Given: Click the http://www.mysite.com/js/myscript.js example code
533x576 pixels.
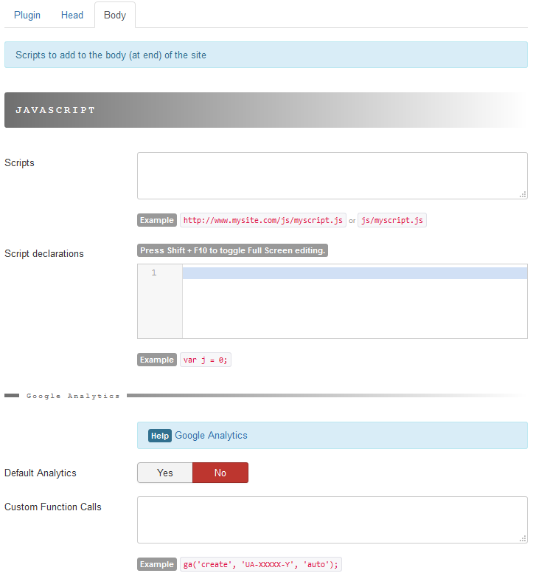Looking at the screenshot, I should click(x=263, y=220).
